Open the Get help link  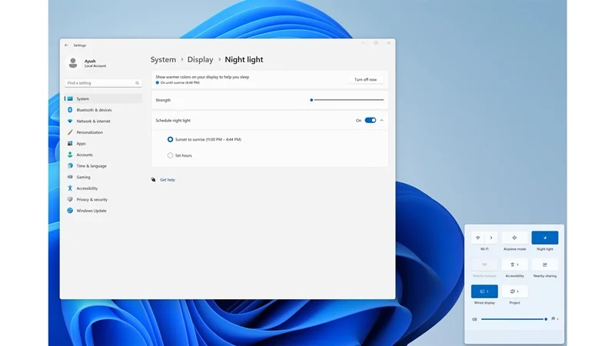tap(168, 180)
